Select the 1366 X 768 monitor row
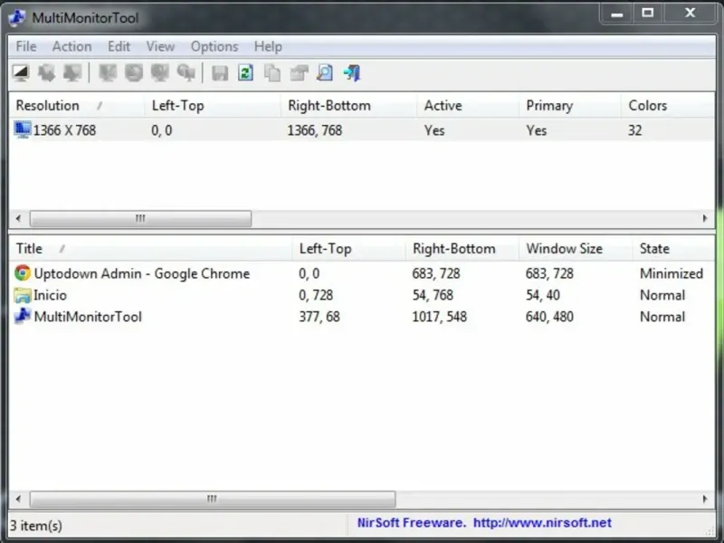724x543 pixels. click(362, 130)
